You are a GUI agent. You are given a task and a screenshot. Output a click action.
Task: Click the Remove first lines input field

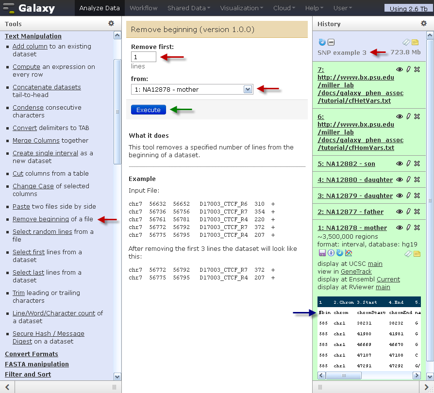click(144, 57)
